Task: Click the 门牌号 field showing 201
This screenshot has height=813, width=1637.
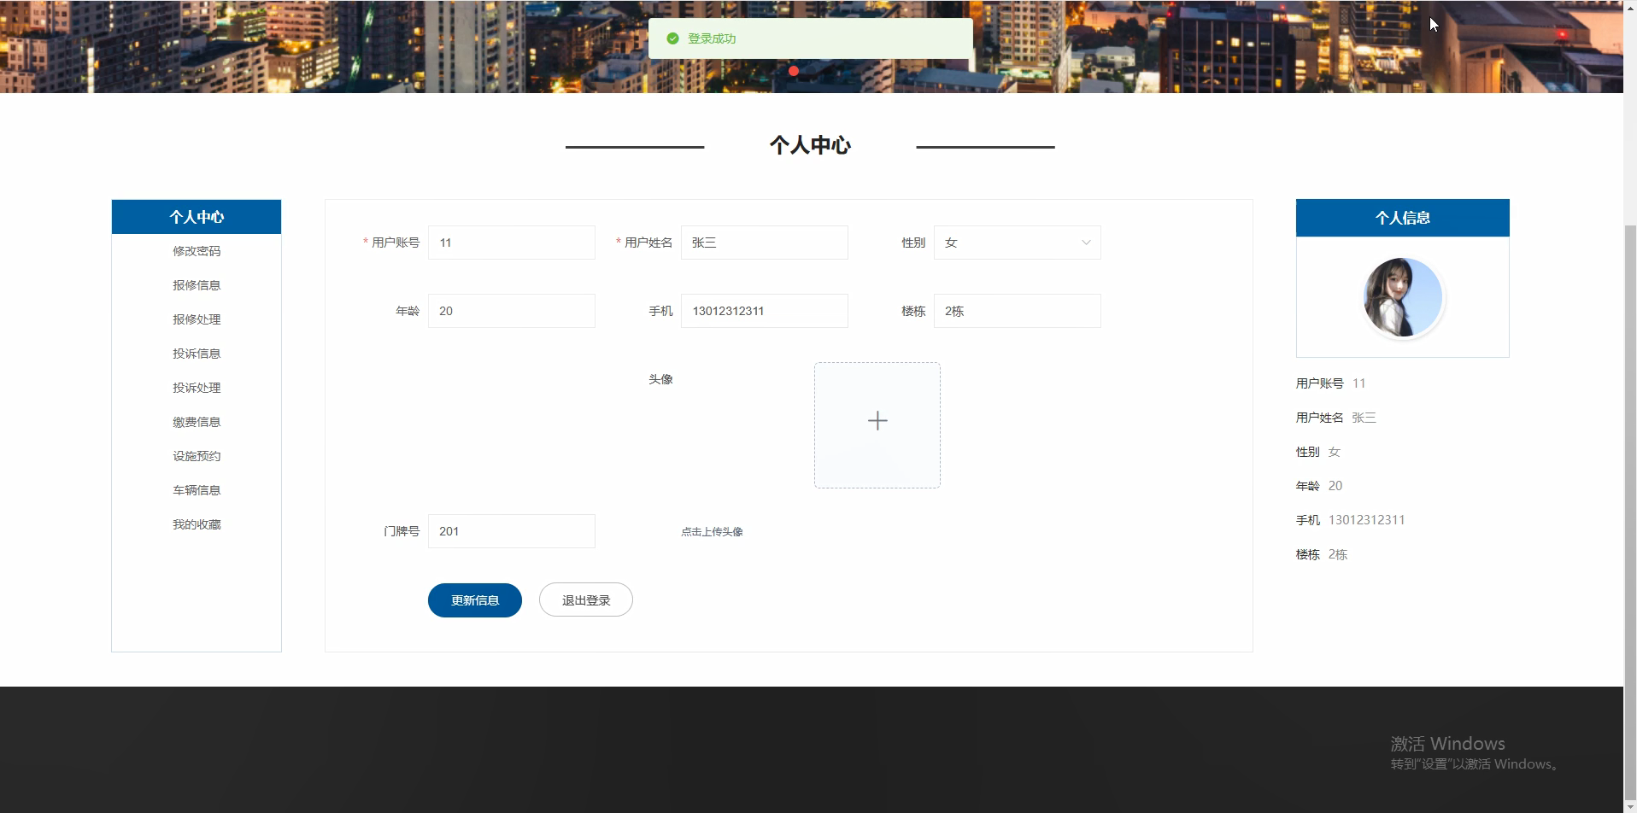Action: pyautogui.click(x=511, y=530)
